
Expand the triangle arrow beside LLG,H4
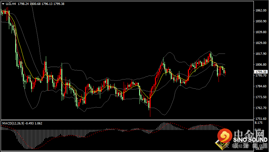pos(3,4)
